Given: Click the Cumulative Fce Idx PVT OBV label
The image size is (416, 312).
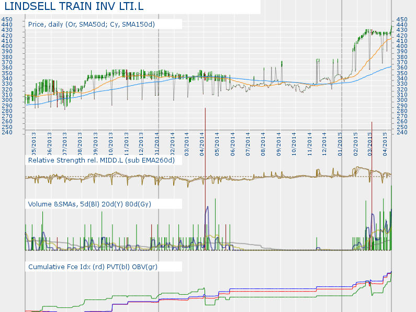Looking at the screenshot, I should (x=93, y=267).
